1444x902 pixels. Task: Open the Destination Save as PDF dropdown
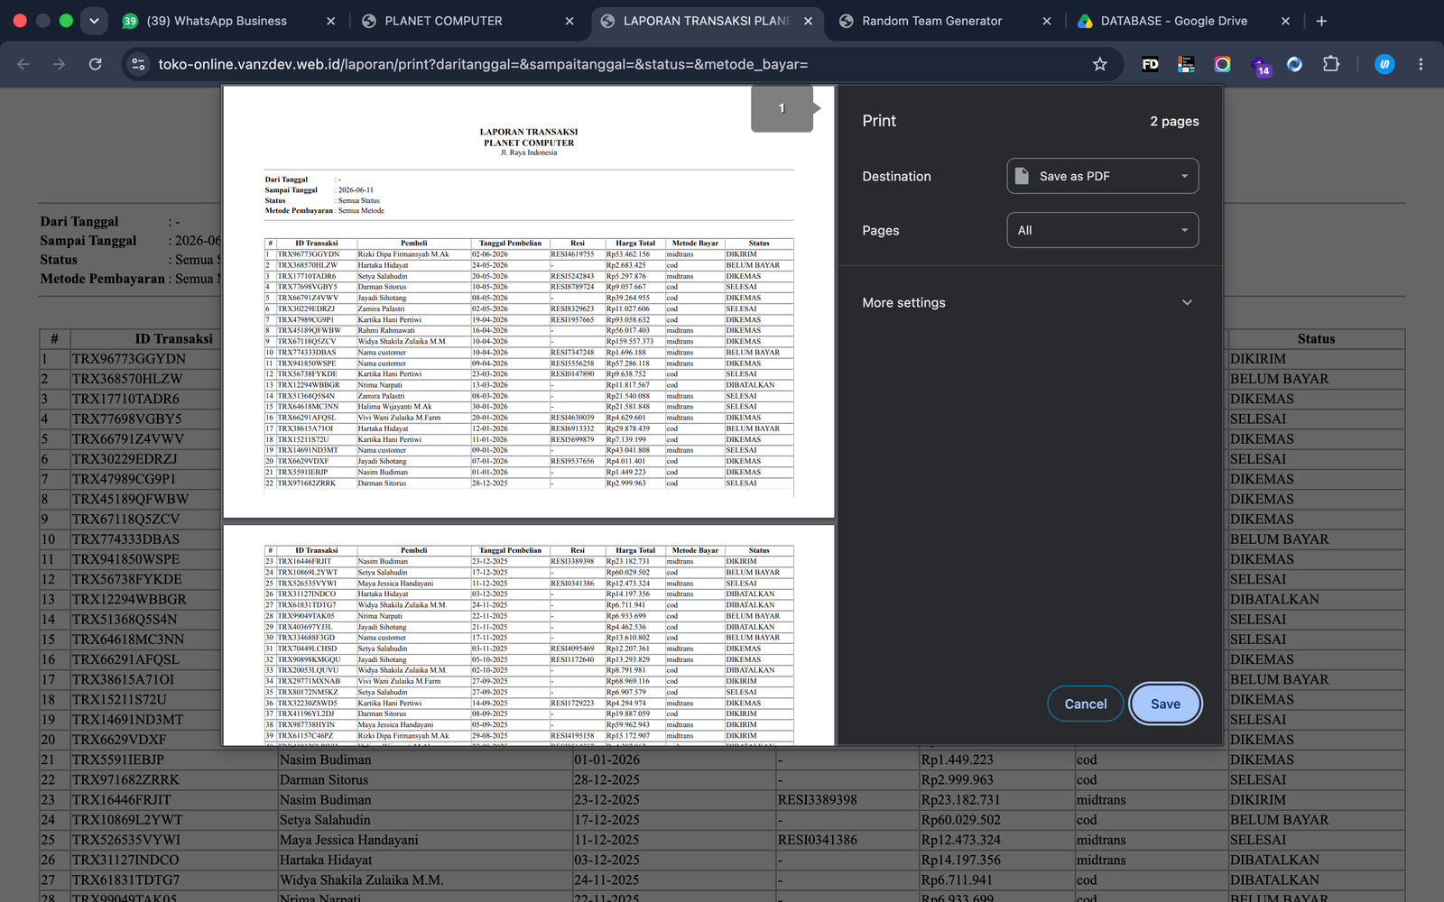point(1103,176)
